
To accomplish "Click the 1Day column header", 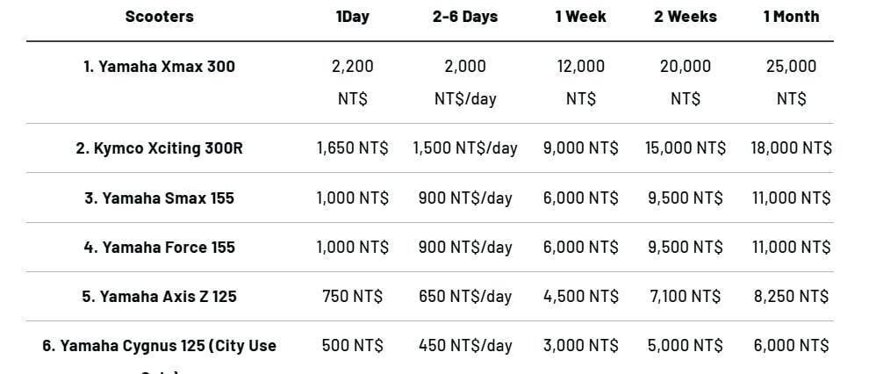I will coord(352,17).
